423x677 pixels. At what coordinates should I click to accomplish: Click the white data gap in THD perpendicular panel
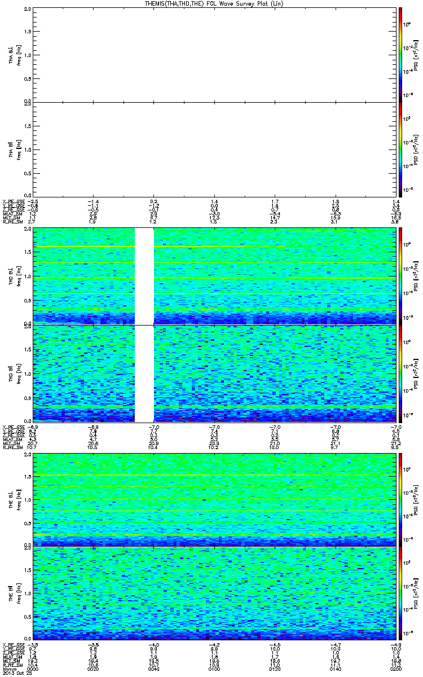point(144,276)
